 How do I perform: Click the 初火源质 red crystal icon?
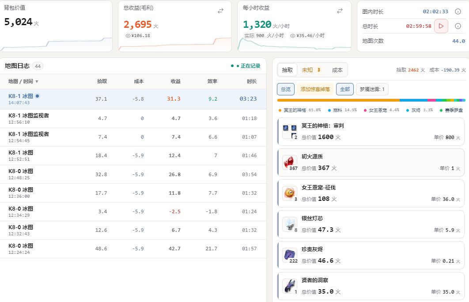pyautogui.click(x=290, y=162)
